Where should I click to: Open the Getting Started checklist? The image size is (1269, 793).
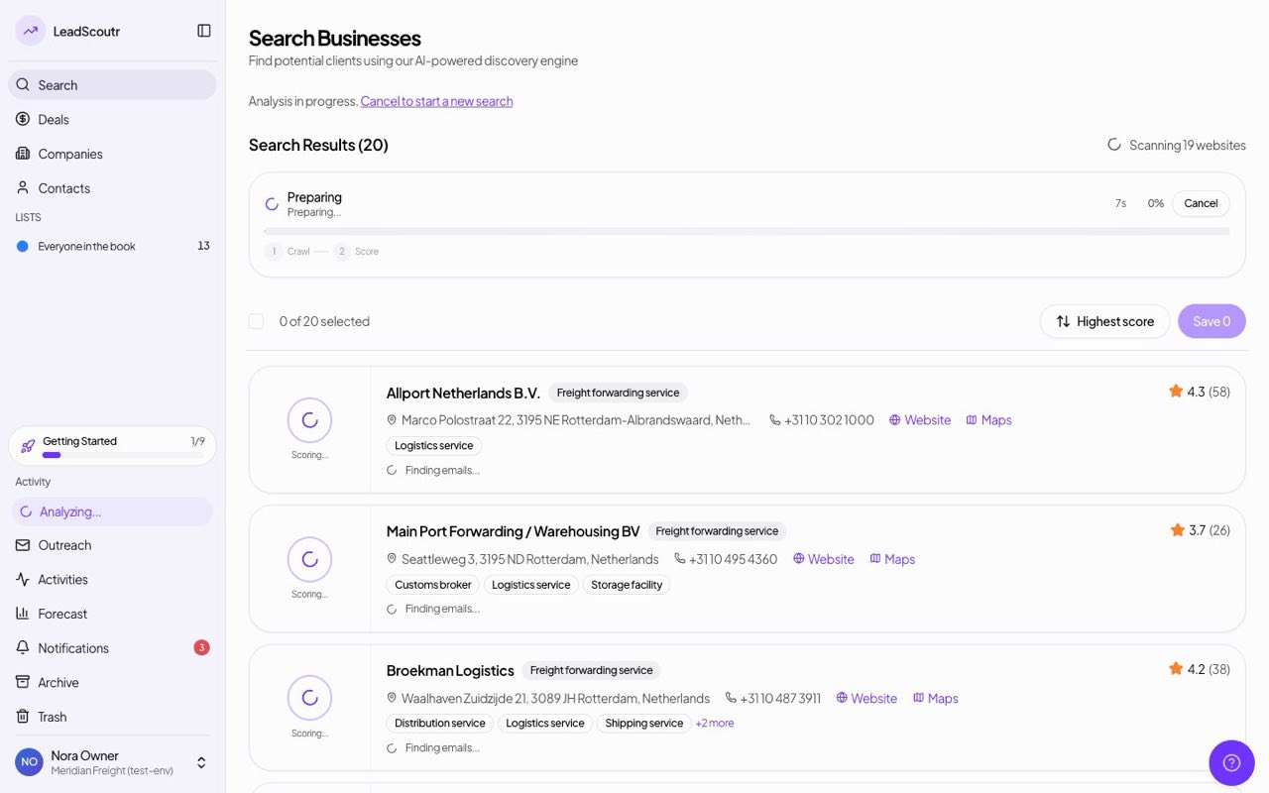click(x=112, y=446)
